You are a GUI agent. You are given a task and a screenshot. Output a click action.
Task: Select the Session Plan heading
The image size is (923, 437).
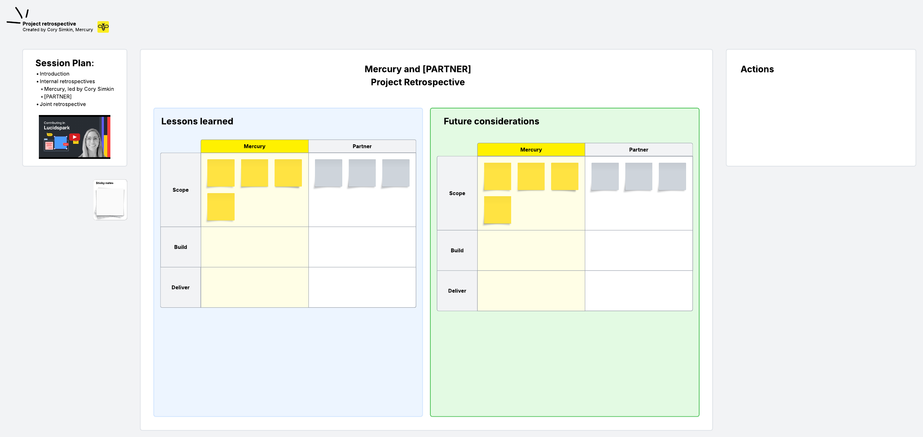click(65, 63)
